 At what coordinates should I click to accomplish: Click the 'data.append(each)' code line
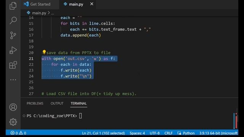tap(80, 35)
